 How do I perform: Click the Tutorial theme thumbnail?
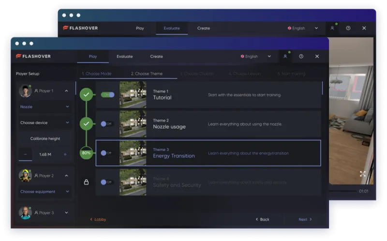tap(133, 94)
